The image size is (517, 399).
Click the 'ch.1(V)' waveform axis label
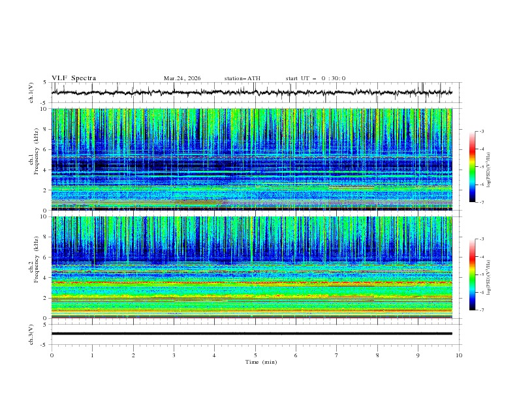pos(31,93)
